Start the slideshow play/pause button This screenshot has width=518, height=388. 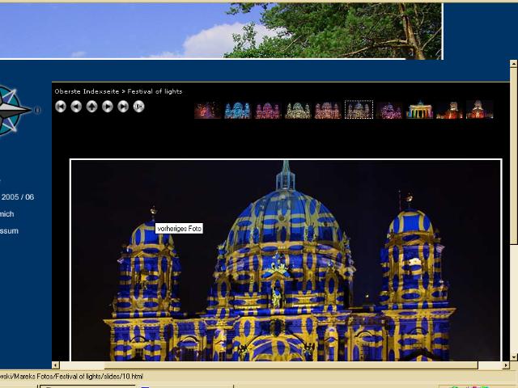click(x=138, y=107)
